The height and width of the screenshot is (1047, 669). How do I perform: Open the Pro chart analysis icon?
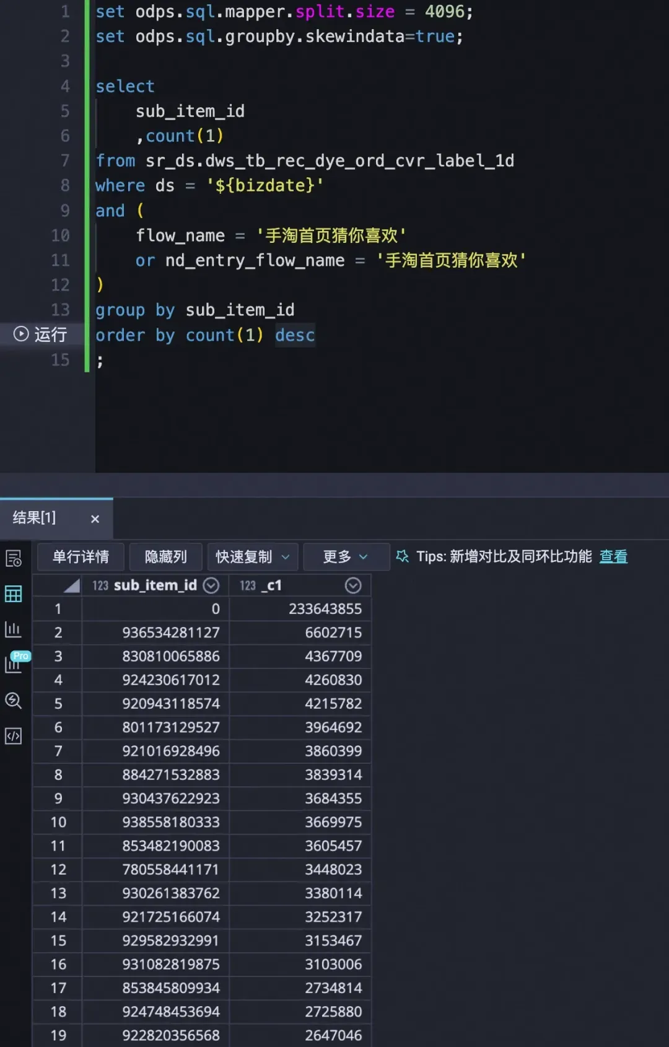(15, 664)
